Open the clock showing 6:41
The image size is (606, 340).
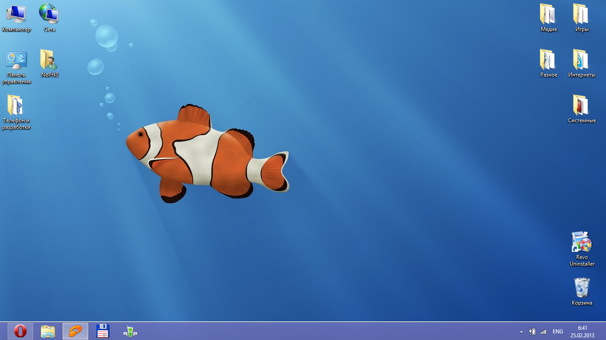pos(582,332)
